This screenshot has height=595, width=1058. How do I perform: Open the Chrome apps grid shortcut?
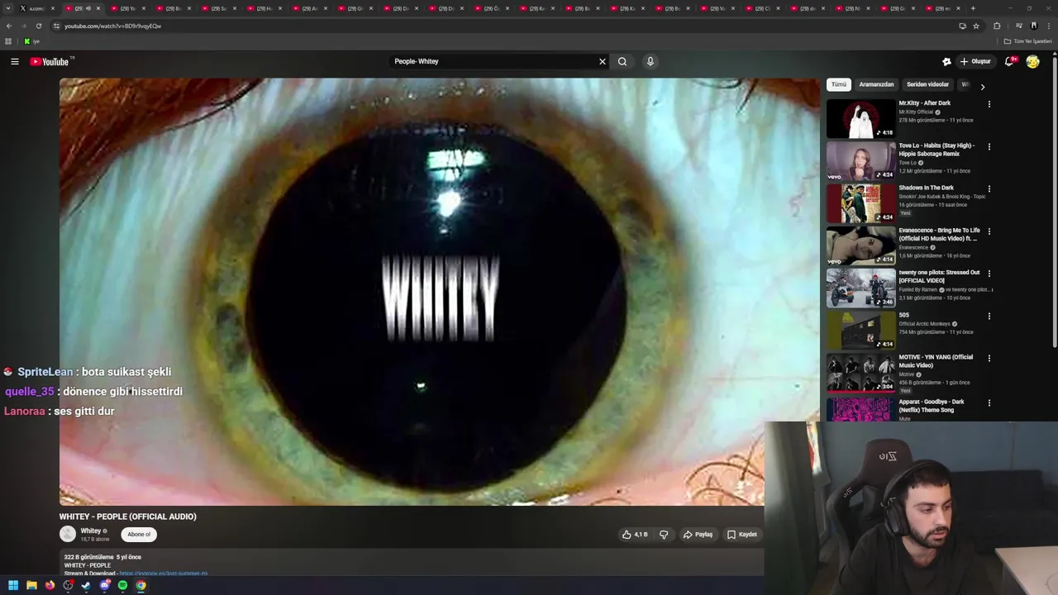pyautogui.click(x=8, y=41)
